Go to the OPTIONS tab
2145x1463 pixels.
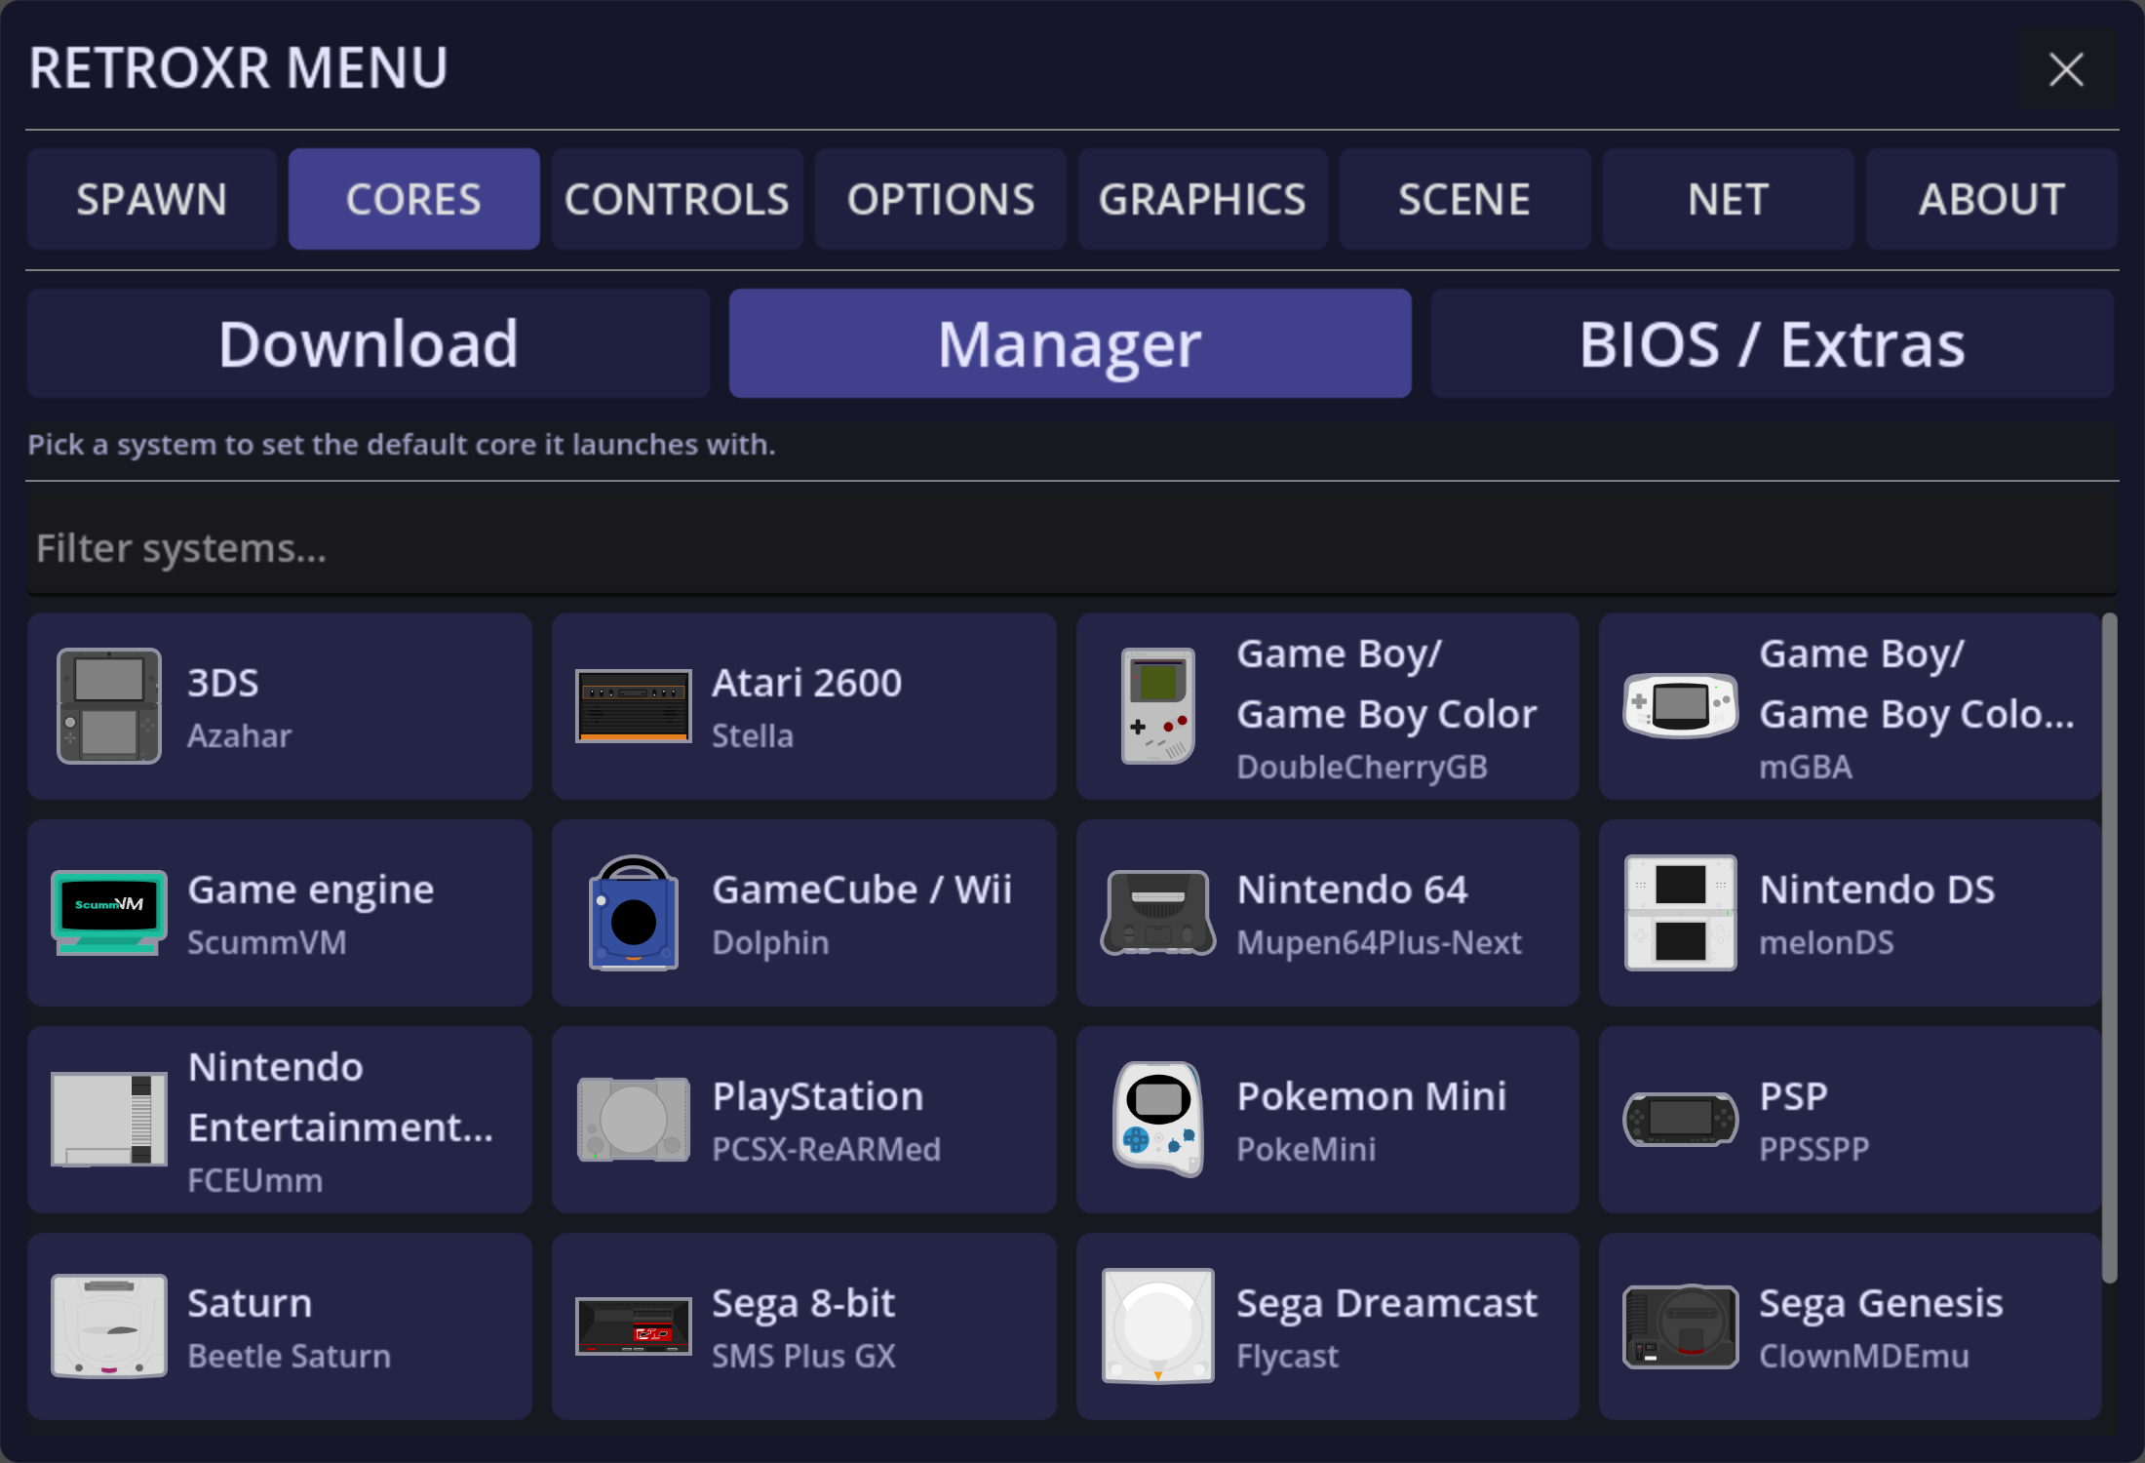coord(941,199)
